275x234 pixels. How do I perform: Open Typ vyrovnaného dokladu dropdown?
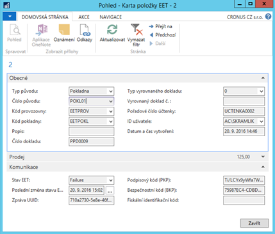click(x=261, y=91)
